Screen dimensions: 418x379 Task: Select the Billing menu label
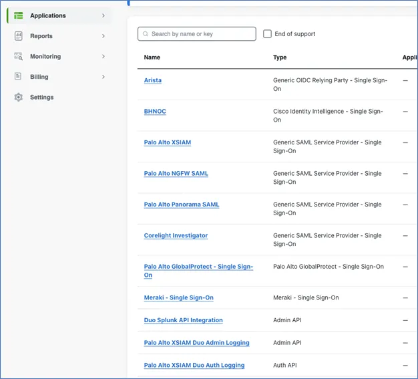(39, 77)
